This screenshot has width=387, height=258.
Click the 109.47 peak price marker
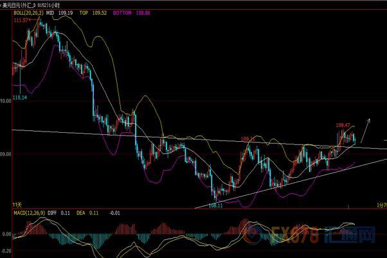click(x=343, y=125)
